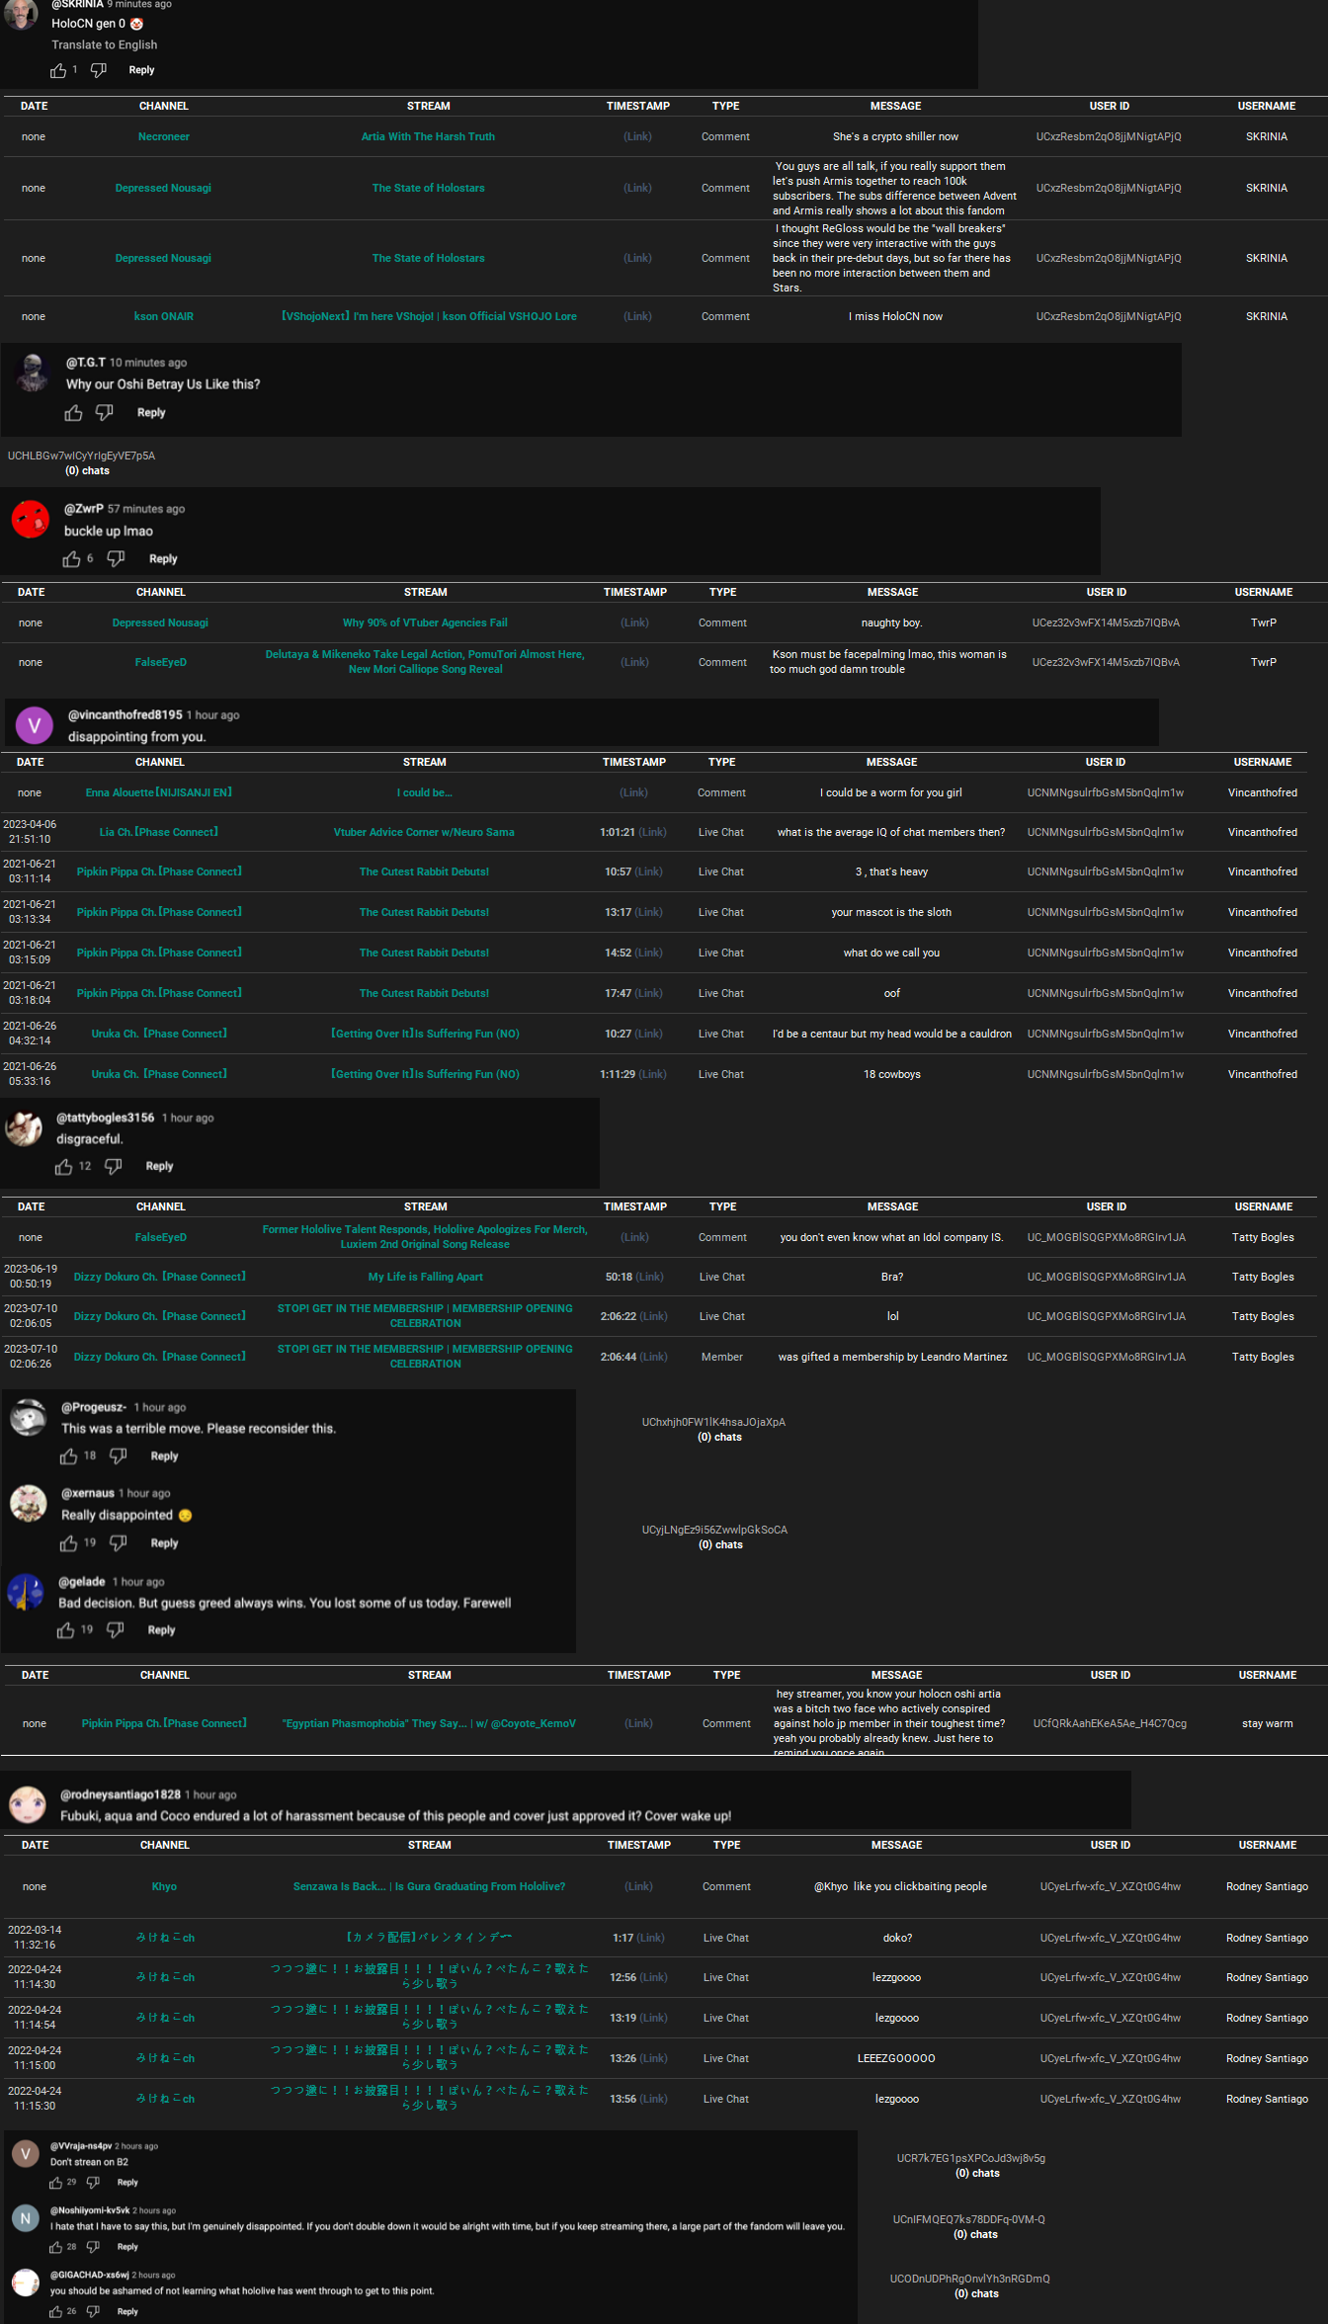Like @GIGACHAD-xs6wj's 'you should be ashamed' comment
The image size is (1328, 2324).
click(x=56, y=2312)
